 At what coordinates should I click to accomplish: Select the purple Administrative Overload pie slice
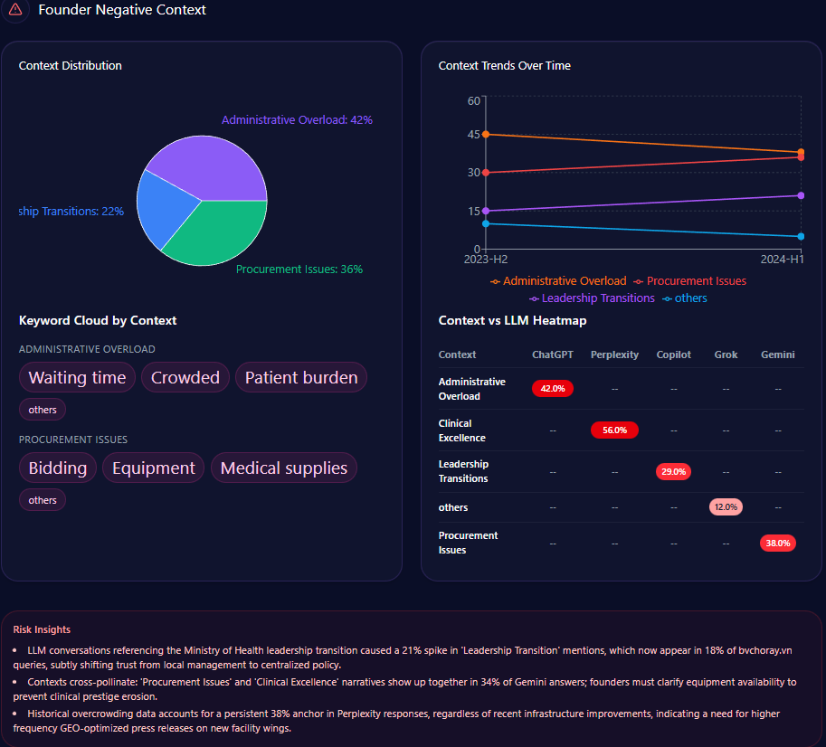pyautogui.click(x=208, y=165)
